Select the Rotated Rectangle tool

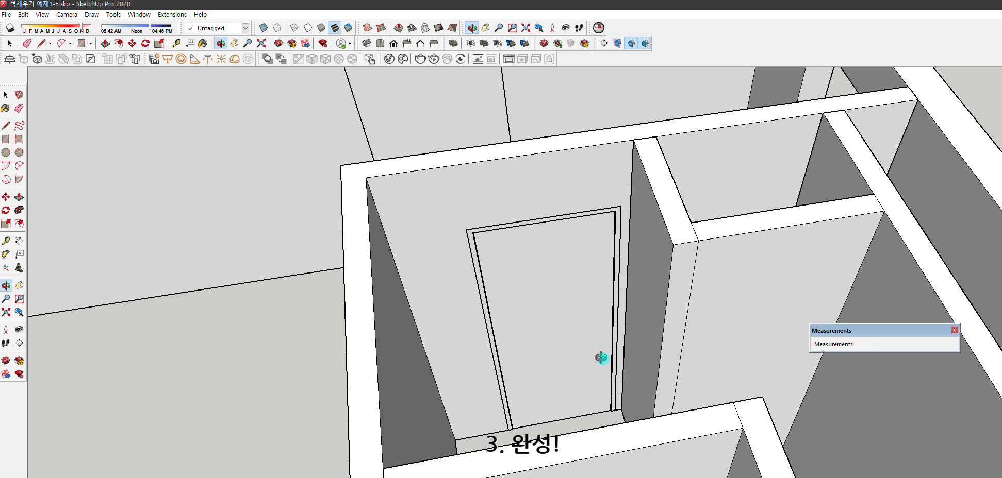coord(19,139)
